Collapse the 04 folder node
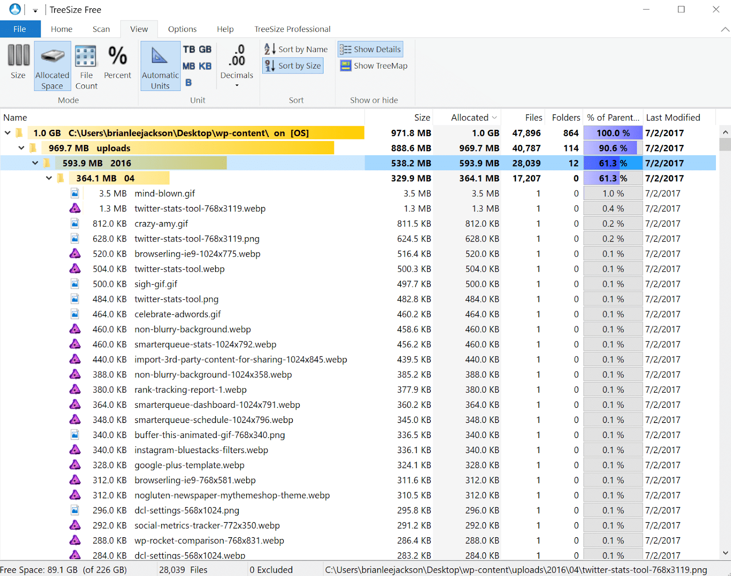The width and height of the screenshot is (731, 576). pos(49,178)
